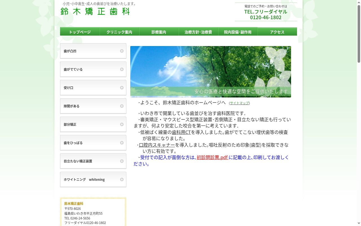Viewport: 361px width, 226px height.
Task: Navigate to the アクセス page tab
Action: point(277,32)
